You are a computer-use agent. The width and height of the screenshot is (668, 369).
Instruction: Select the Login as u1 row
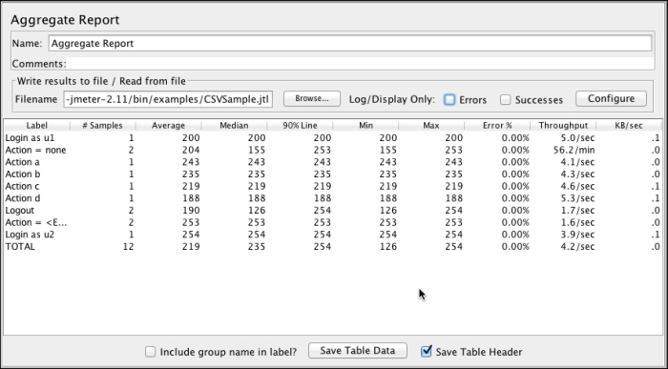point(333,138)
